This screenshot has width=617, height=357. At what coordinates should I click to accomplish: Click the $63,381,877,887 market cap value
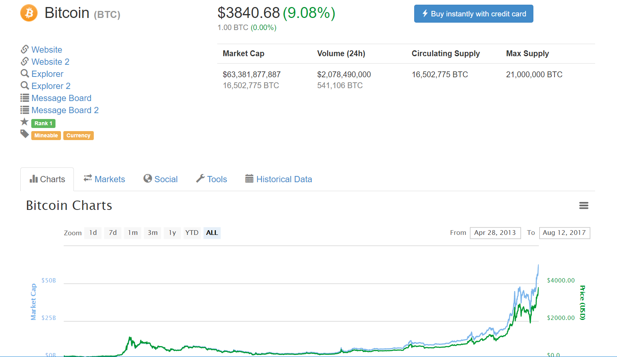click(x=252, y=75)
